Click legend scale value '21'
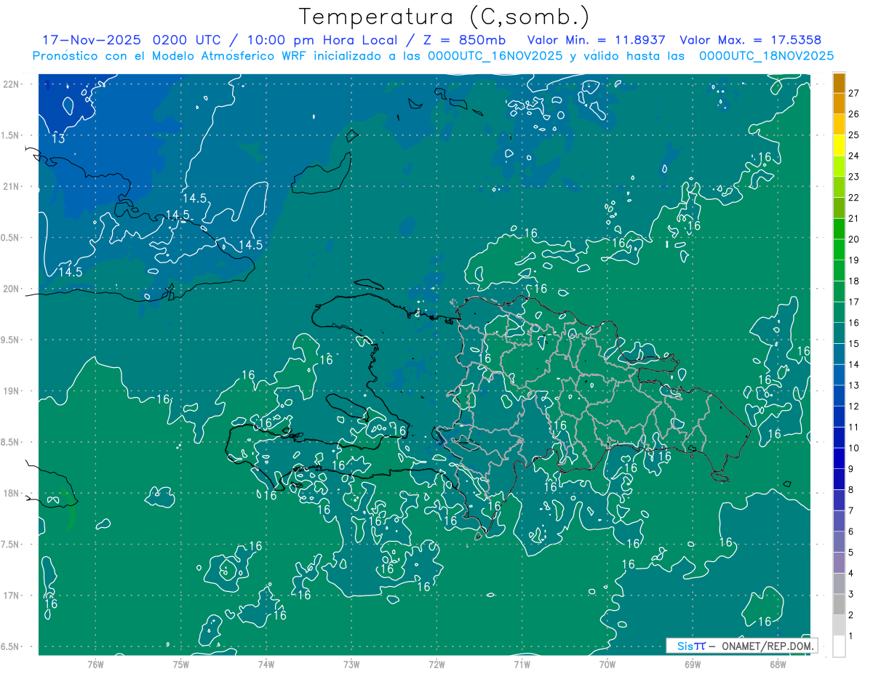 pyautogui.click(x=854, y=218)
